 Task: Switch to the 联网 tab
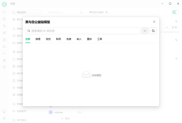(x=59, y=39)
